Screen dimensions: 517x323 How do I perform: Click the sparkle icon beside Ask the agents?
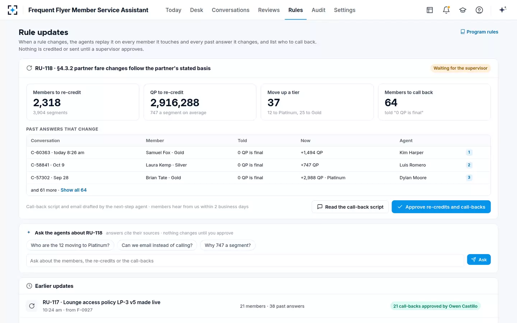point(29,233)
